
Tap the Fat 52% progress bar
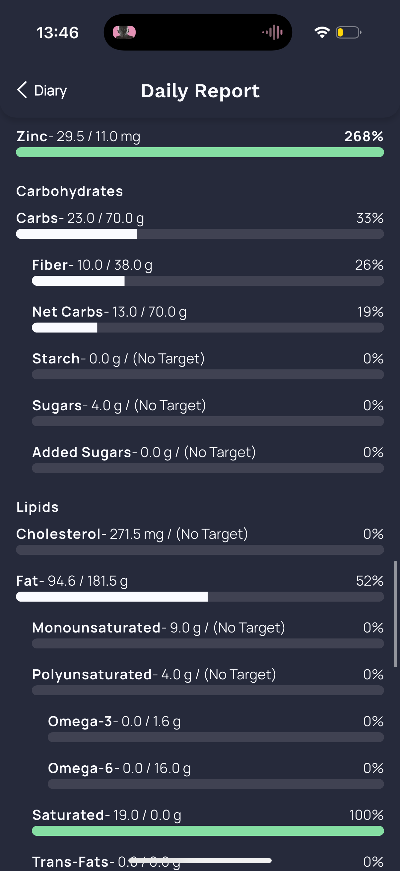[x=200, y=597]
